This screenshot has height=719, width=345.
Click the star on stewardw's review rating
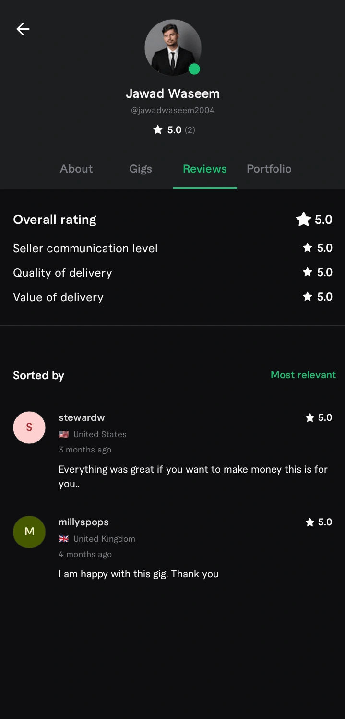coord(309,418)
